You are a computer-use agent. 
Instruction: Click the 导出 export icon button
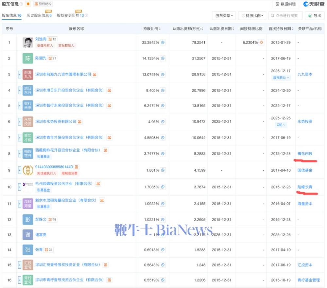(x=314, y=16)
